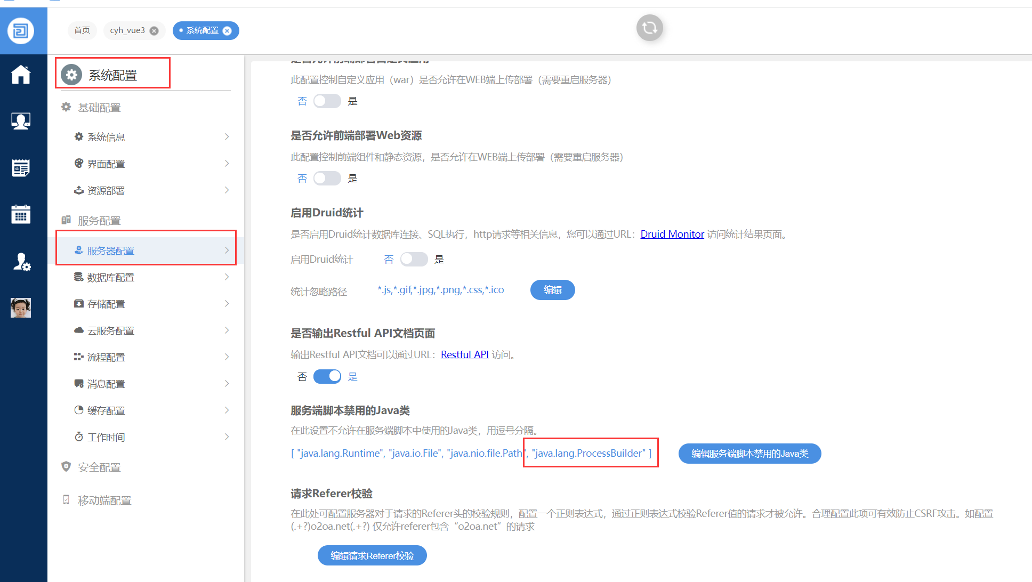Viewport: 1032px width, 582px height.
Task: Click the O2OA logo at top left
Action: pyautogui.click(x=21, y=31)
